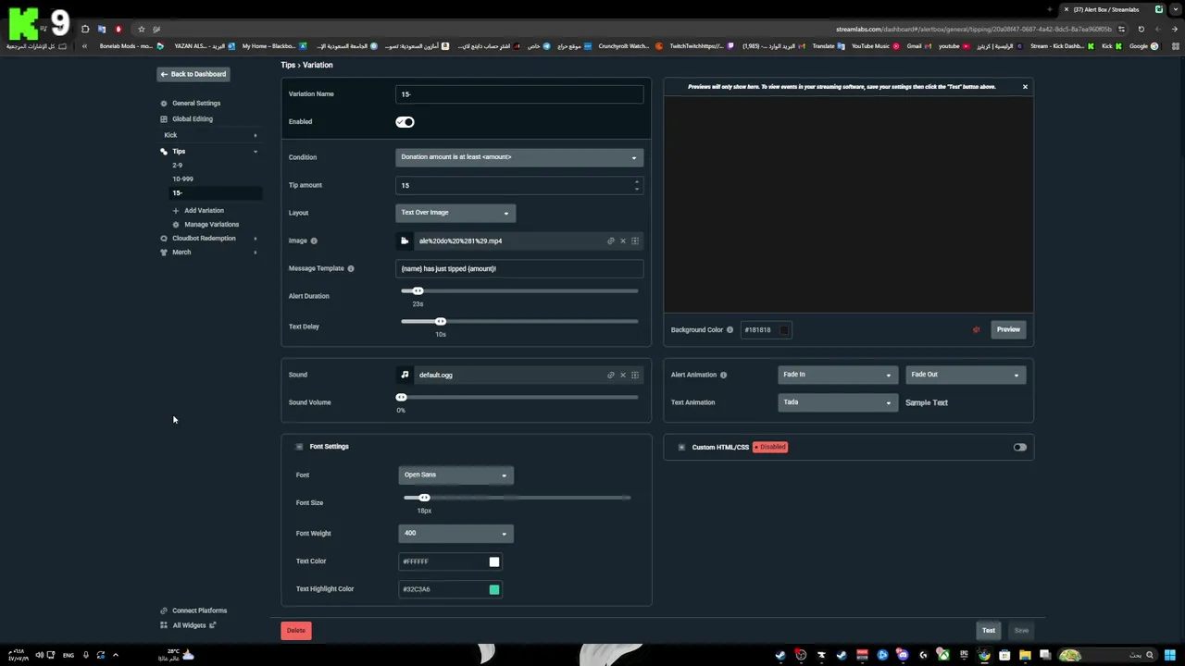This screenshot has height=666, width=1185.
Task: Click the Save button
Action: (x=1021, y=631)
